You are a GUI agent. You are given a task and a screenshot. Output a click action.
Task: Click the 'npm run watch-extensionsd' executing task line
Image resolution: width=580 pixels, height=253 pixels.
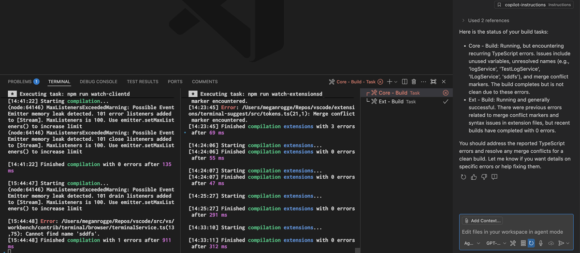(261, 94)
